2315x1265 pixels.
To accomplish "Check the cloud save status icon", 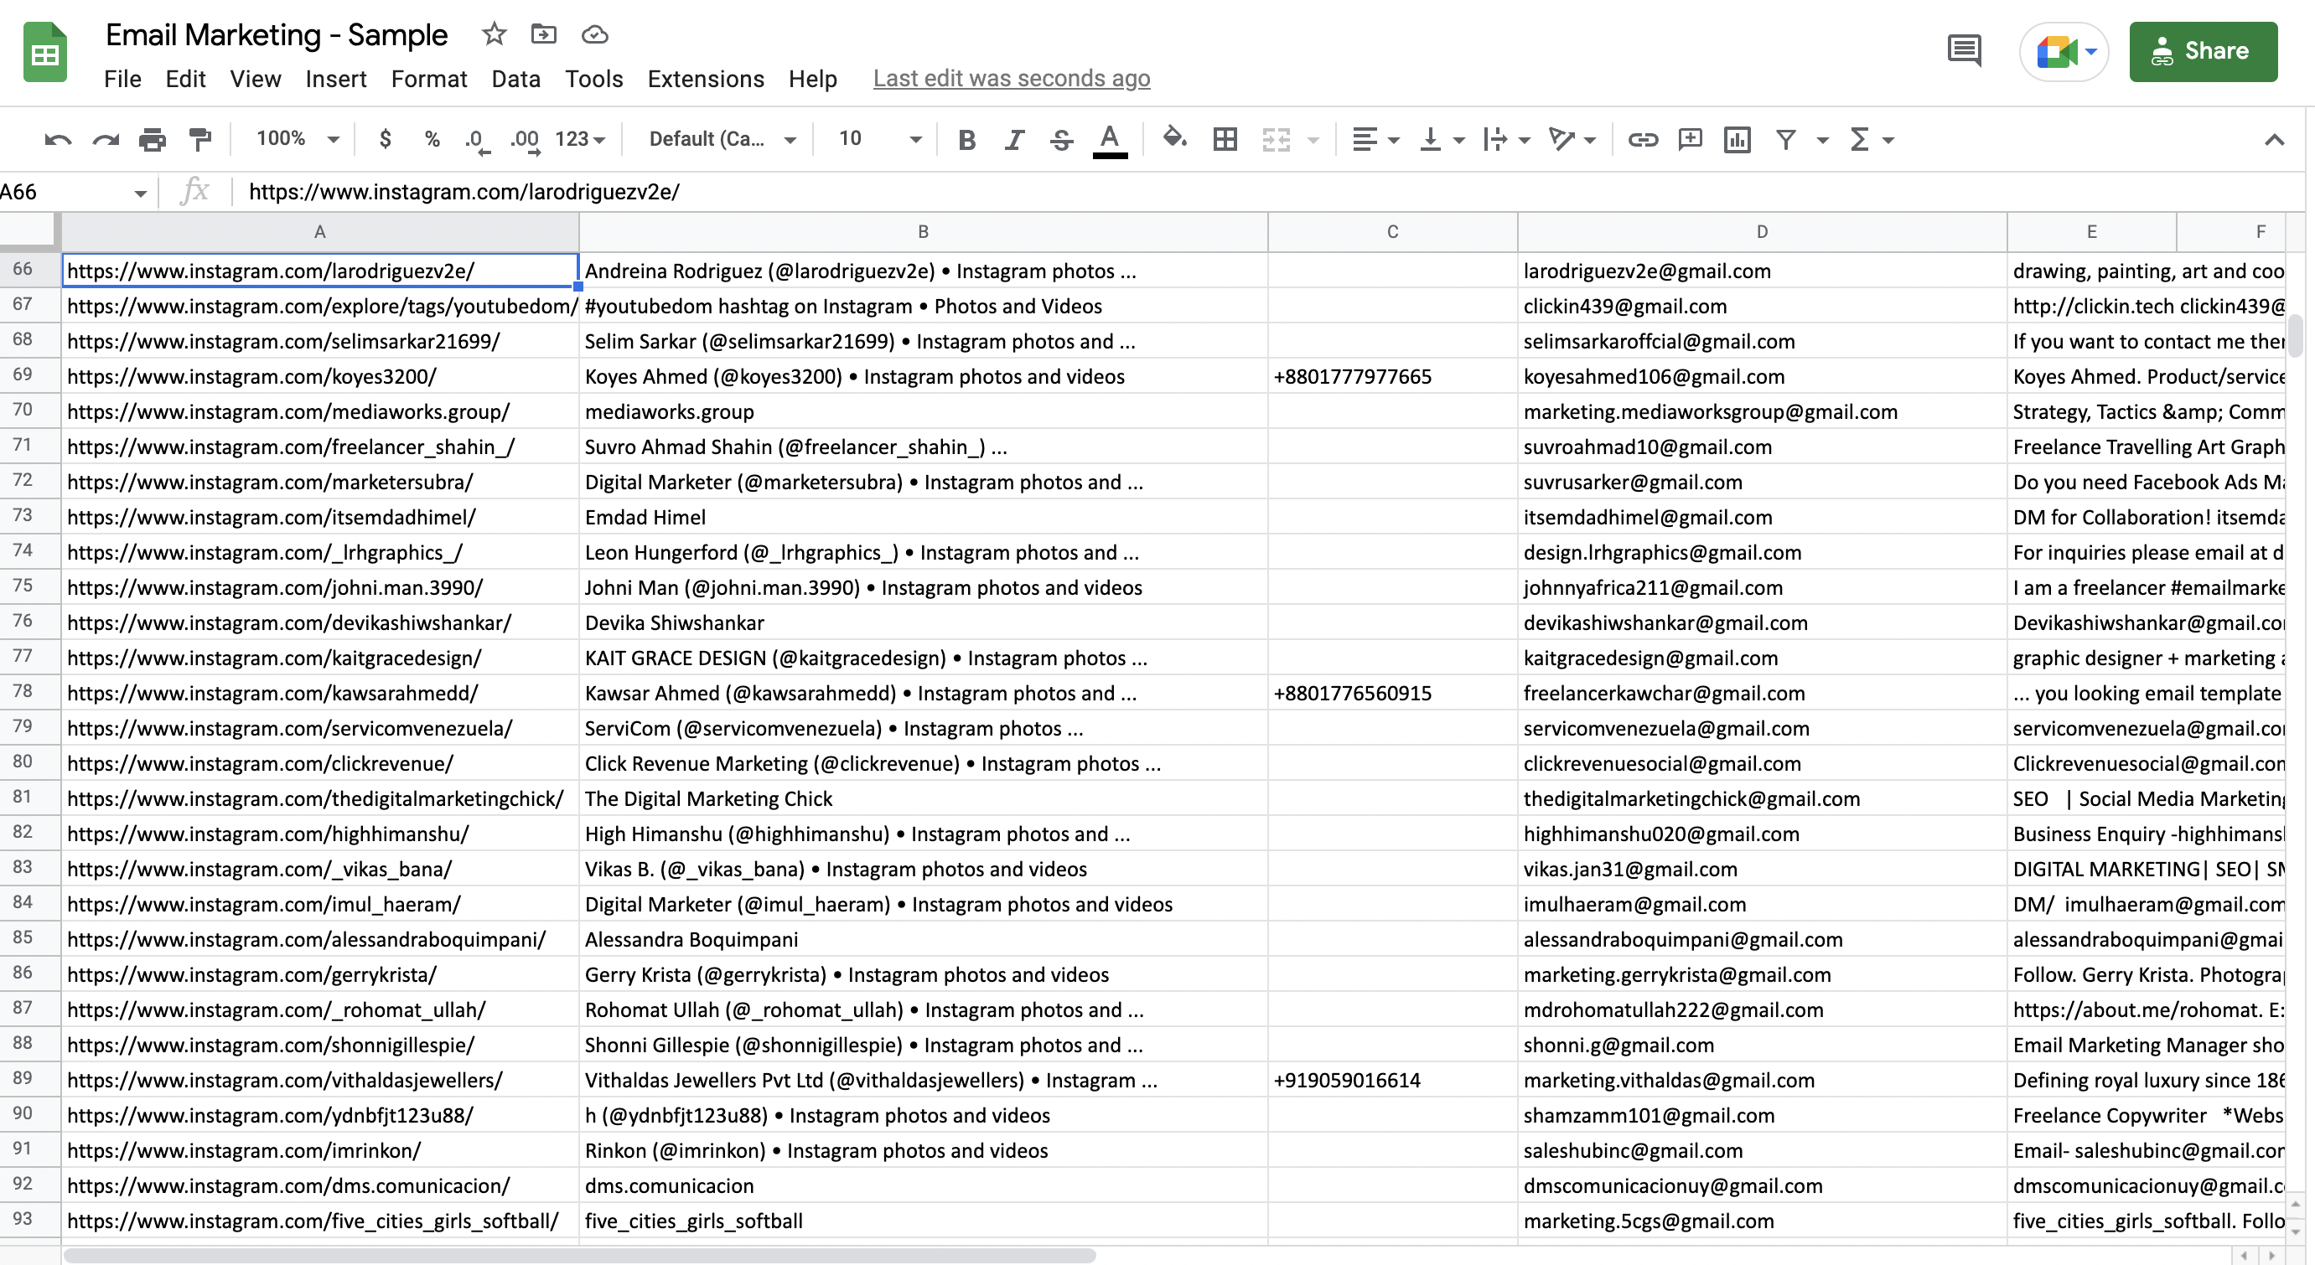I will click(x=595, y=34).
